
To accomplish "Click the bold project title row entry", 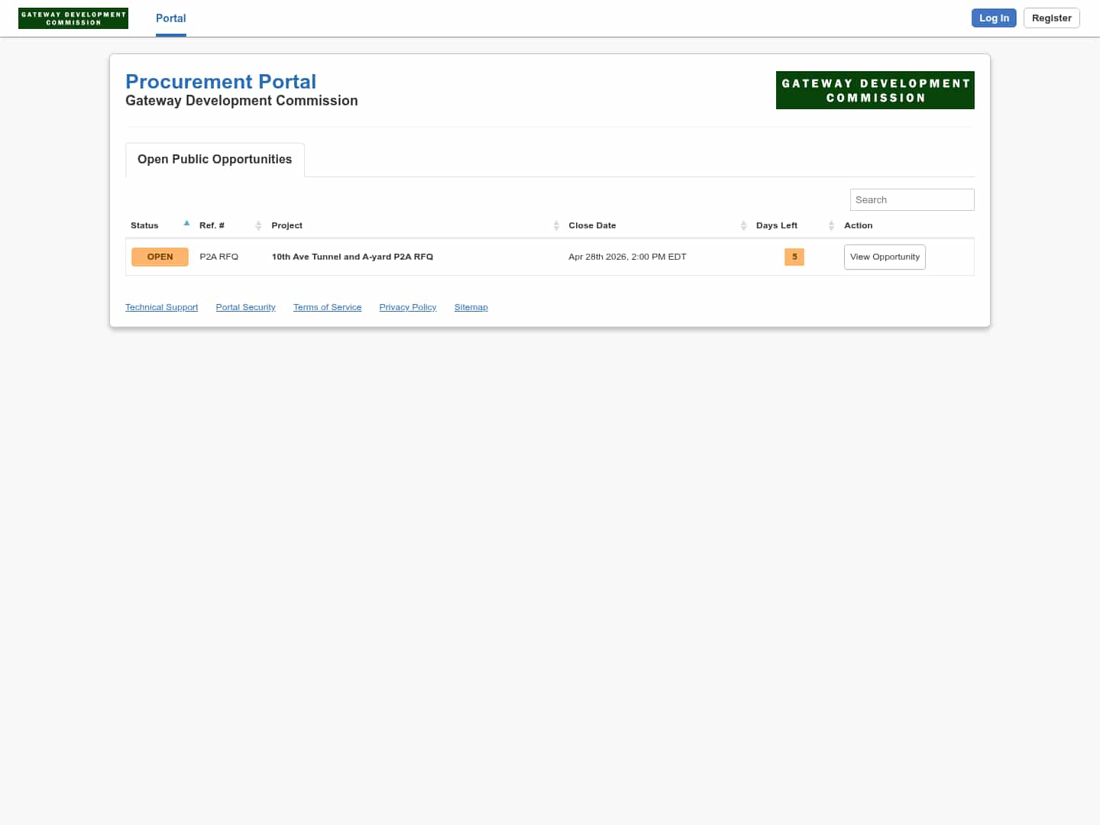I will click(x=352, y=257).
